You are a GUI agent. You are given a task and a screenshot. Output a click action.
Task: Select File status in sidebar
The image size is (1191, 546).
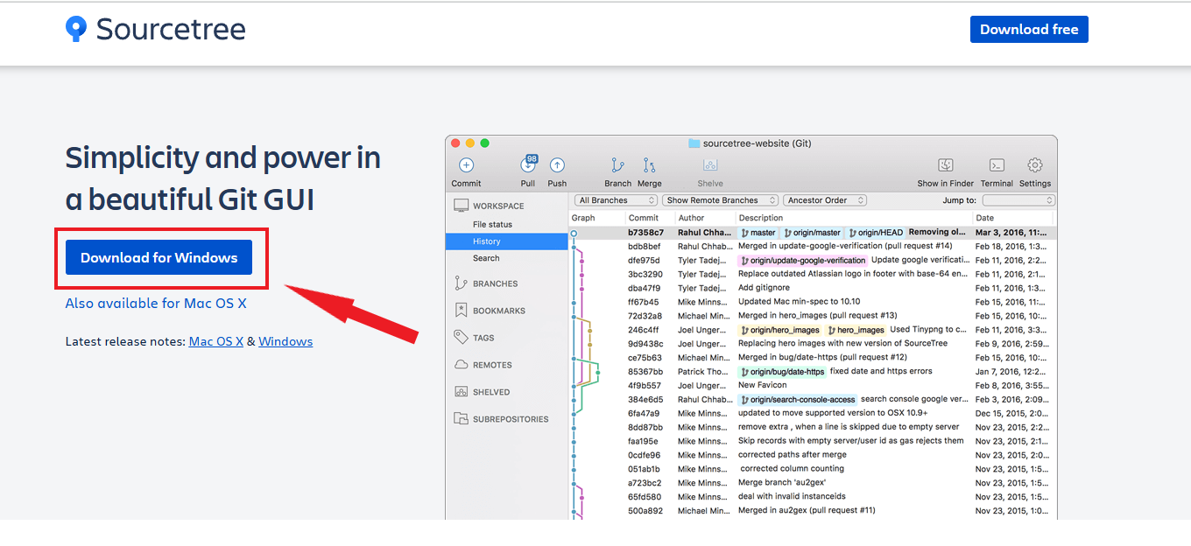(492, 224)
